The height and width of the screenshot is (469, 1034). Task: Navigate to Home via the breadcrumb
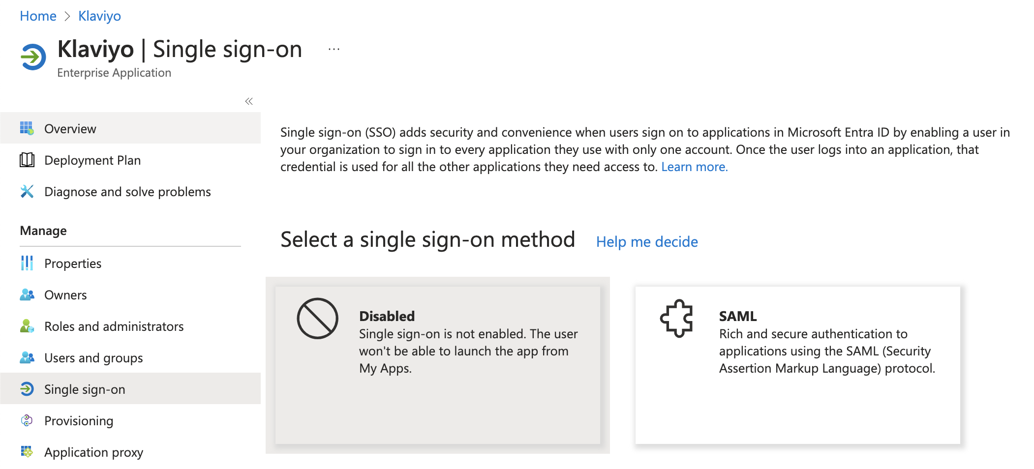coord(38,16)
